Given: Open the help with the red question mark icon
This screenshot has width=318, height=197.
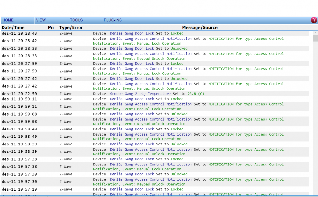Looking at the screenshot, I should click(x=314, y=20).
